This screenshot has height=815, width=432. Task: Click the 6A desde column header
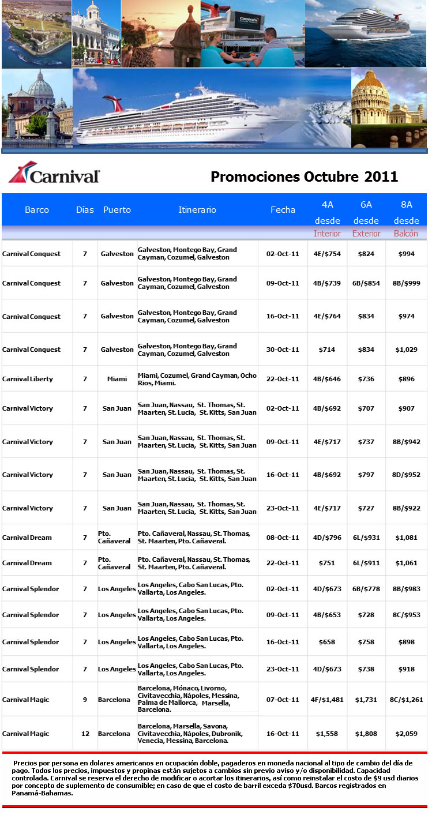click(366, 212)
